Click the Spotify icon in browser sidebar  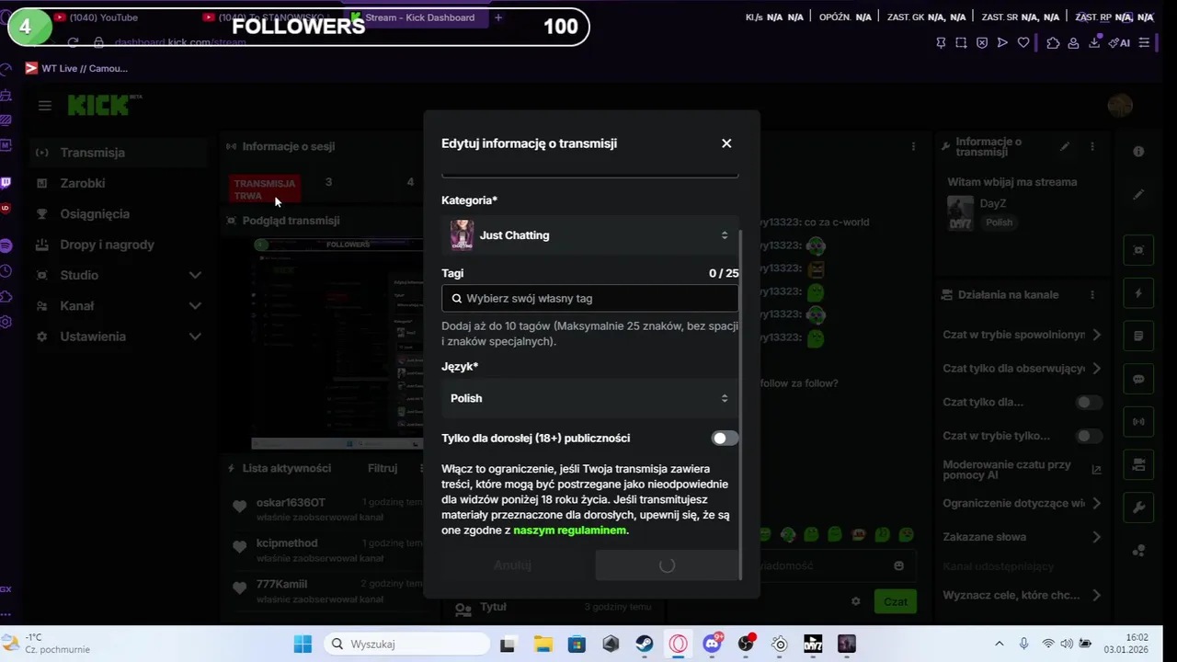pyautogui.click(x=6, y=245)
